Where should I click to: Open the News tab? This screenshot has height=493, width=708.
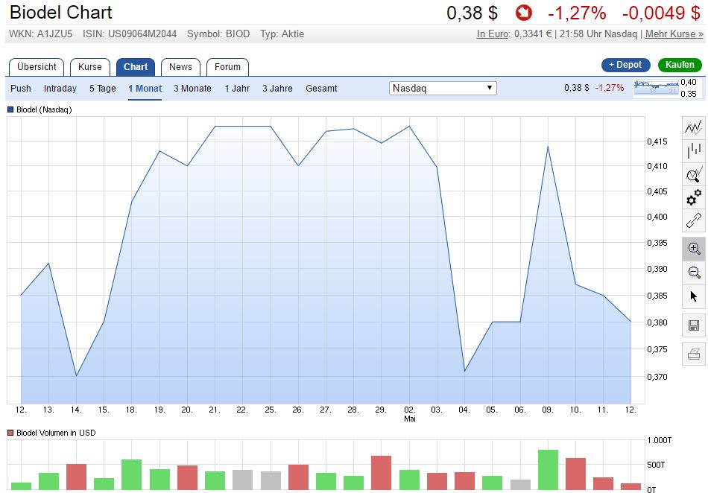click(180, 67)
